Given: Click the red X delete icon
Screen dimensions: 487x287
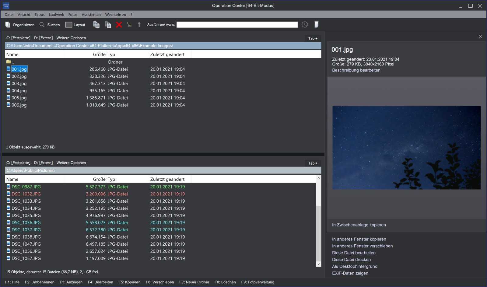Looking at the screenshot, I should click(119, 25).
